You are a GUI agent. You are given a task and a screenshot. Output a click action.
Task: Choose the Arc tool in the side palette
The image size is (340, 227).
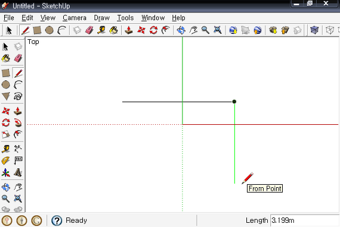(x=18, y=84)
